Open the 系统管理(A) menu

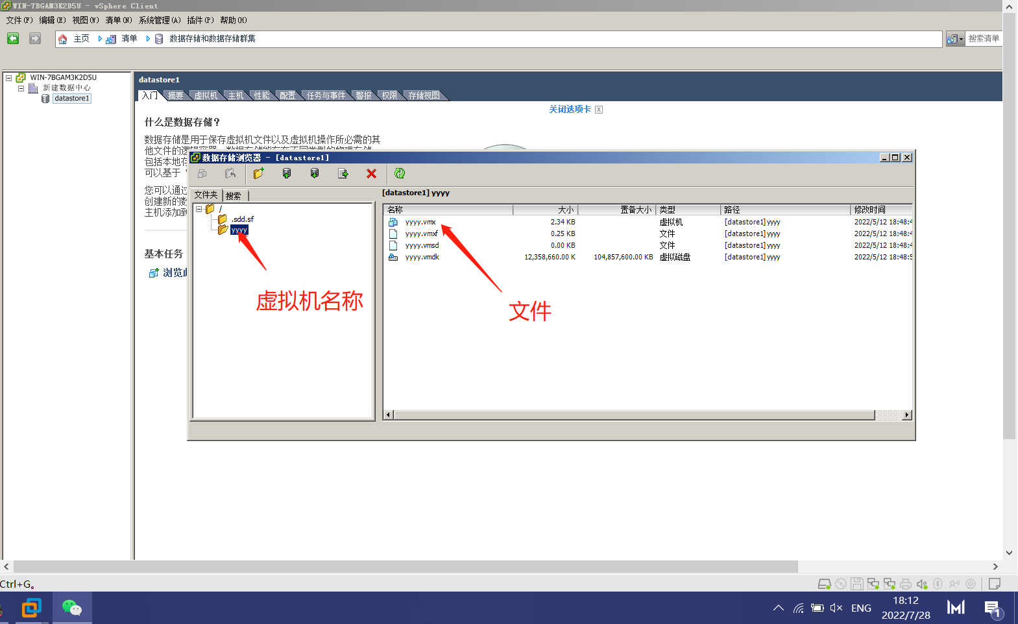coord(160,20)
